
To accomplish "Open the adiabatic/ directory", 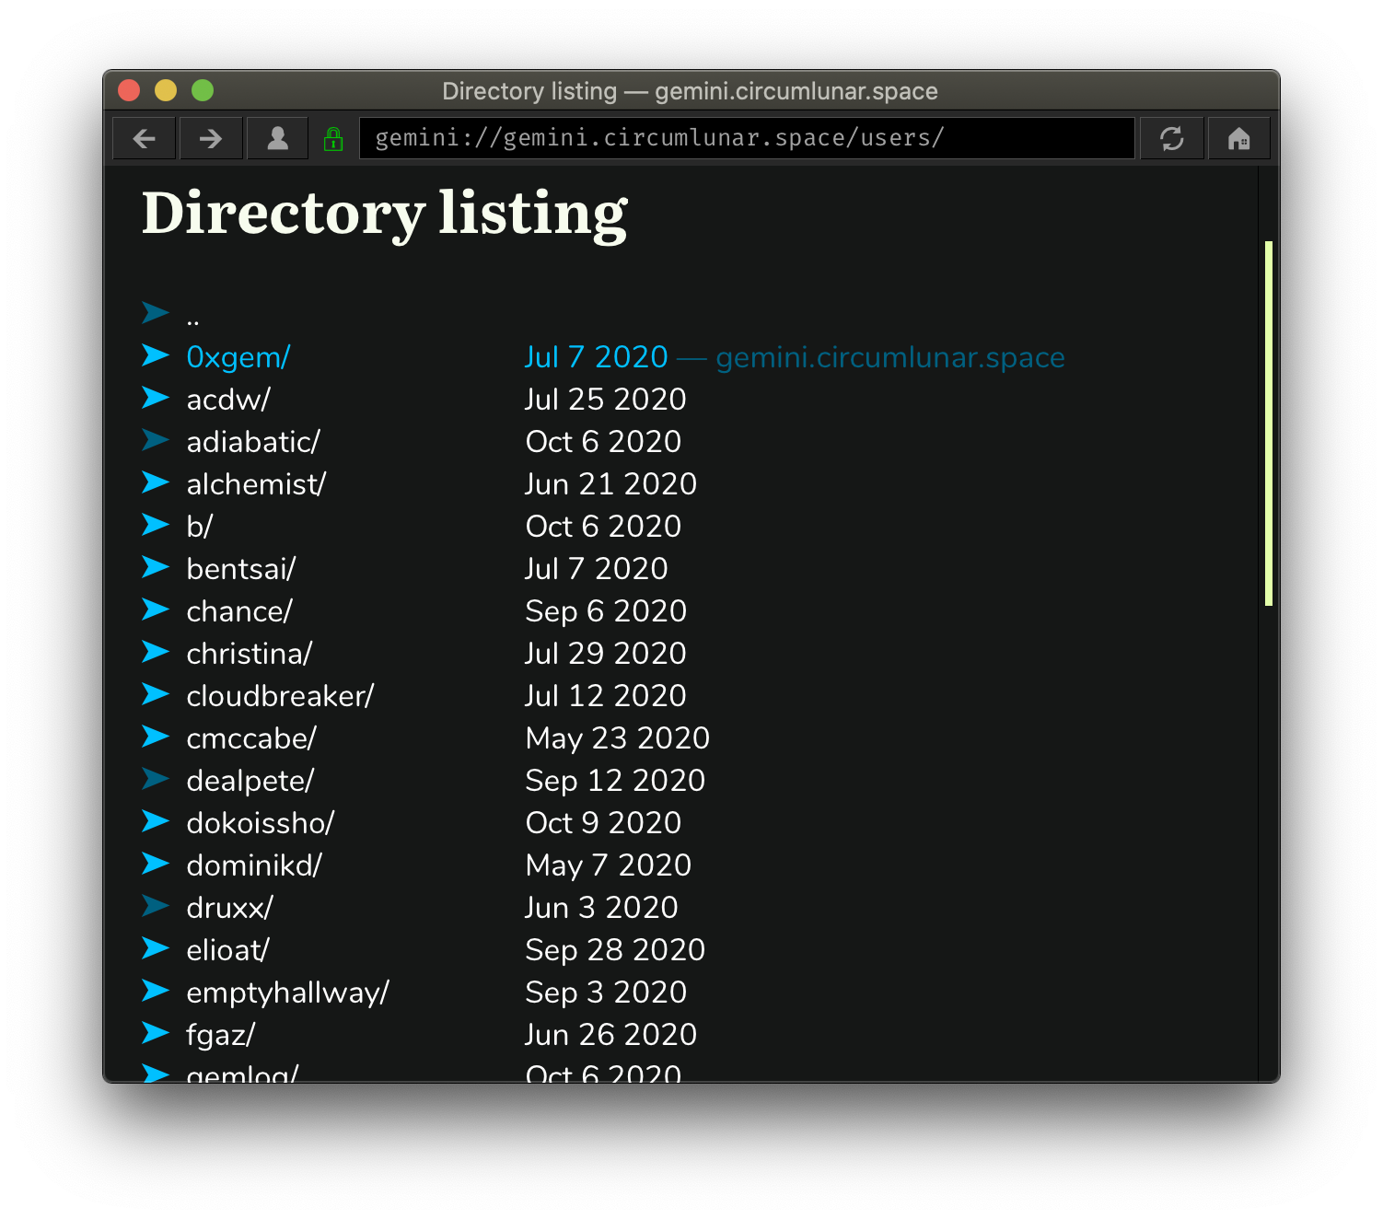I will pos(253,442).
